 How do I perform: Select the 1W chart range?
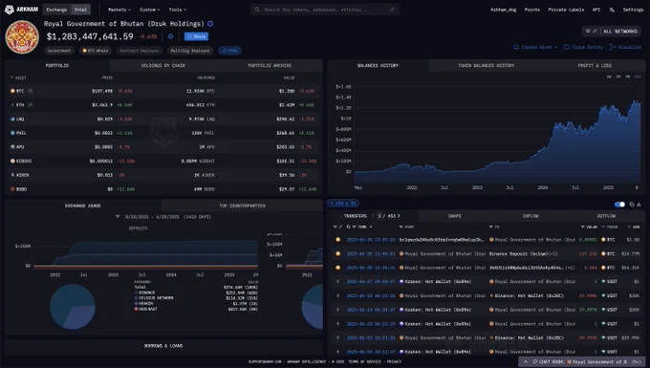(609, 76)
